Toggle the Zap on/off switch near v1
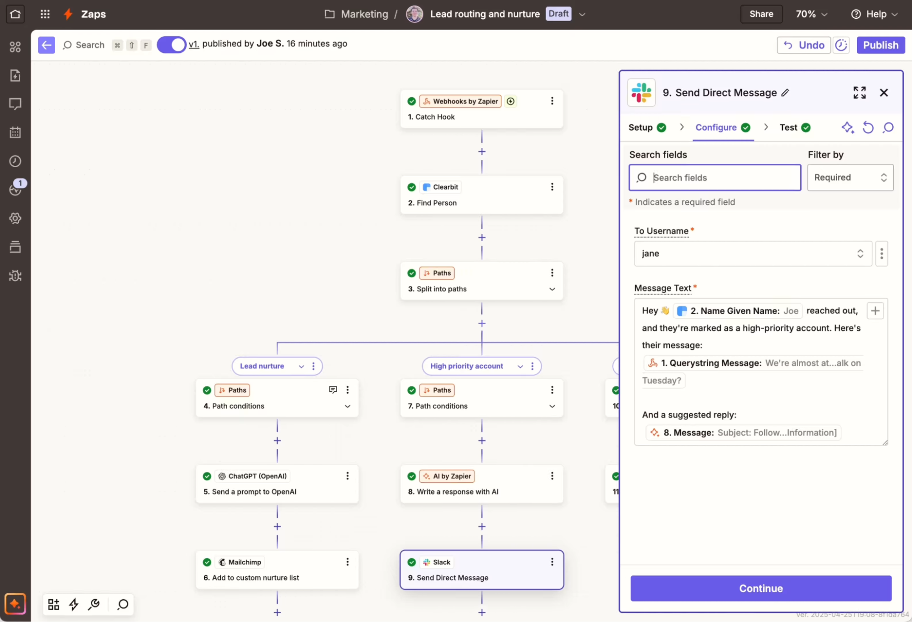Image resolution: width=912 pixels, height=622 pixels. [x=172, y=44]
